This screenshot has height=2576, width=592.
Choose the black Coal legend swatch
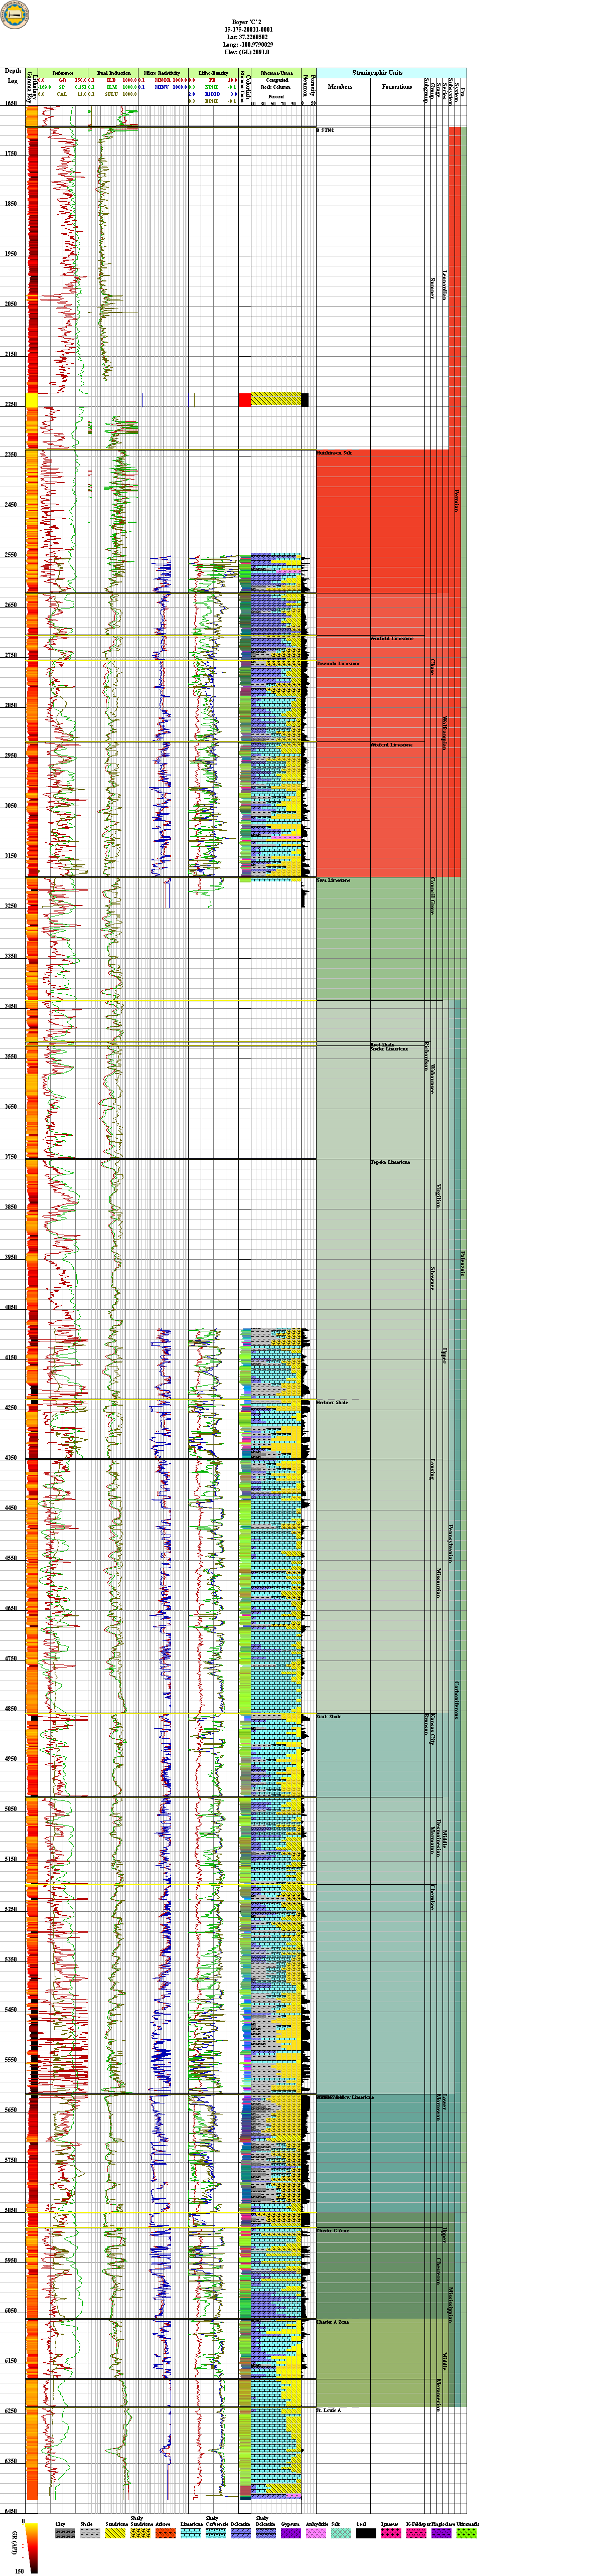[366, 2533]
